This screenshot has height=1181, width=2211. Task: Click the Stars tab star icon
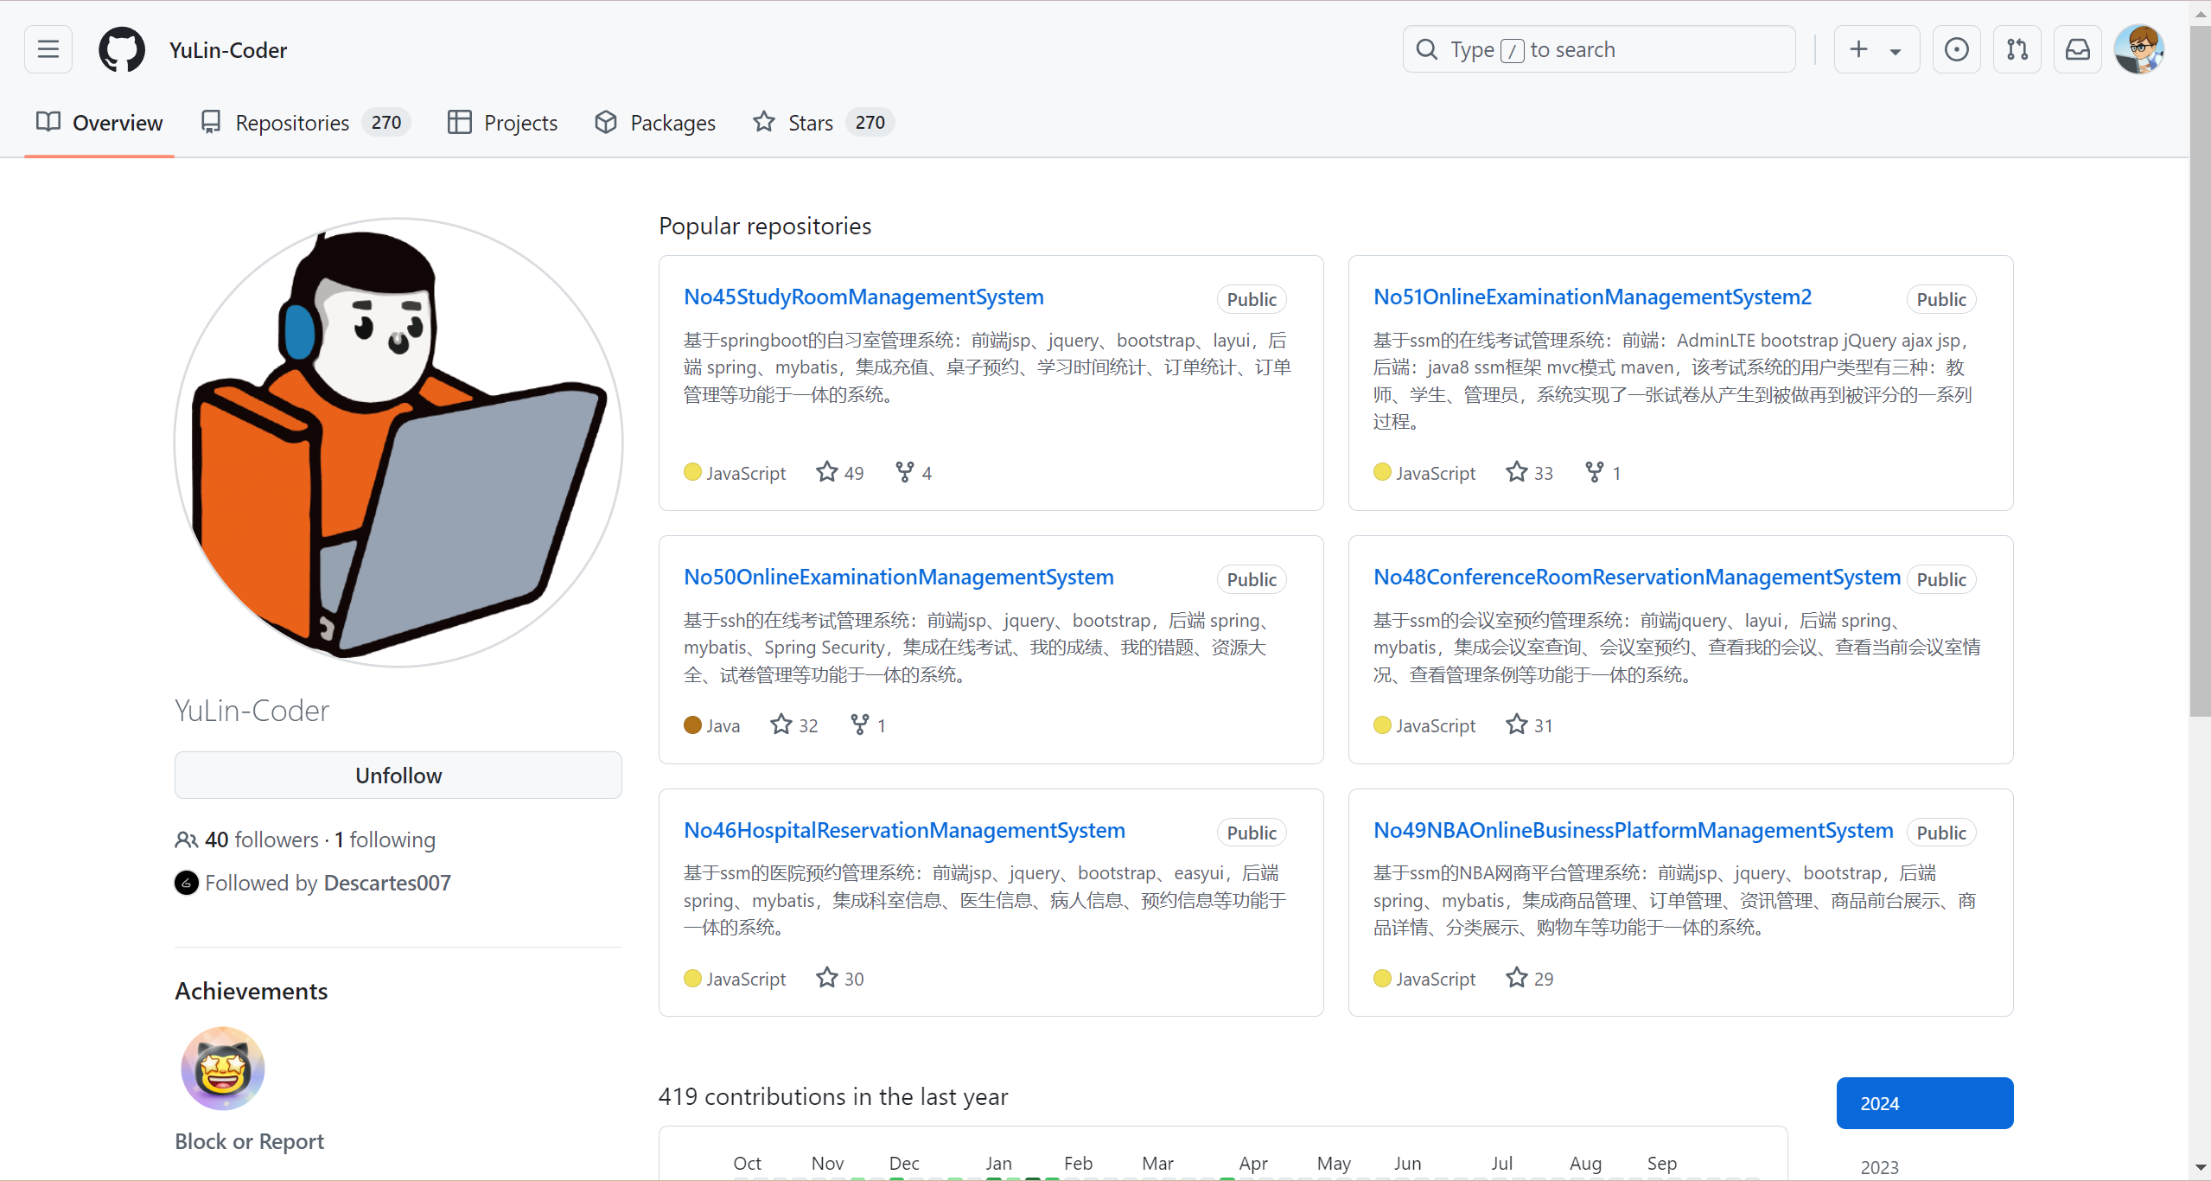pos(764,122)
